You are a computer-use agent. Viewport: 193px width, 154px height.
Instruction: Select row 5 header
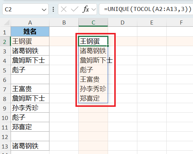pos(5,70)
